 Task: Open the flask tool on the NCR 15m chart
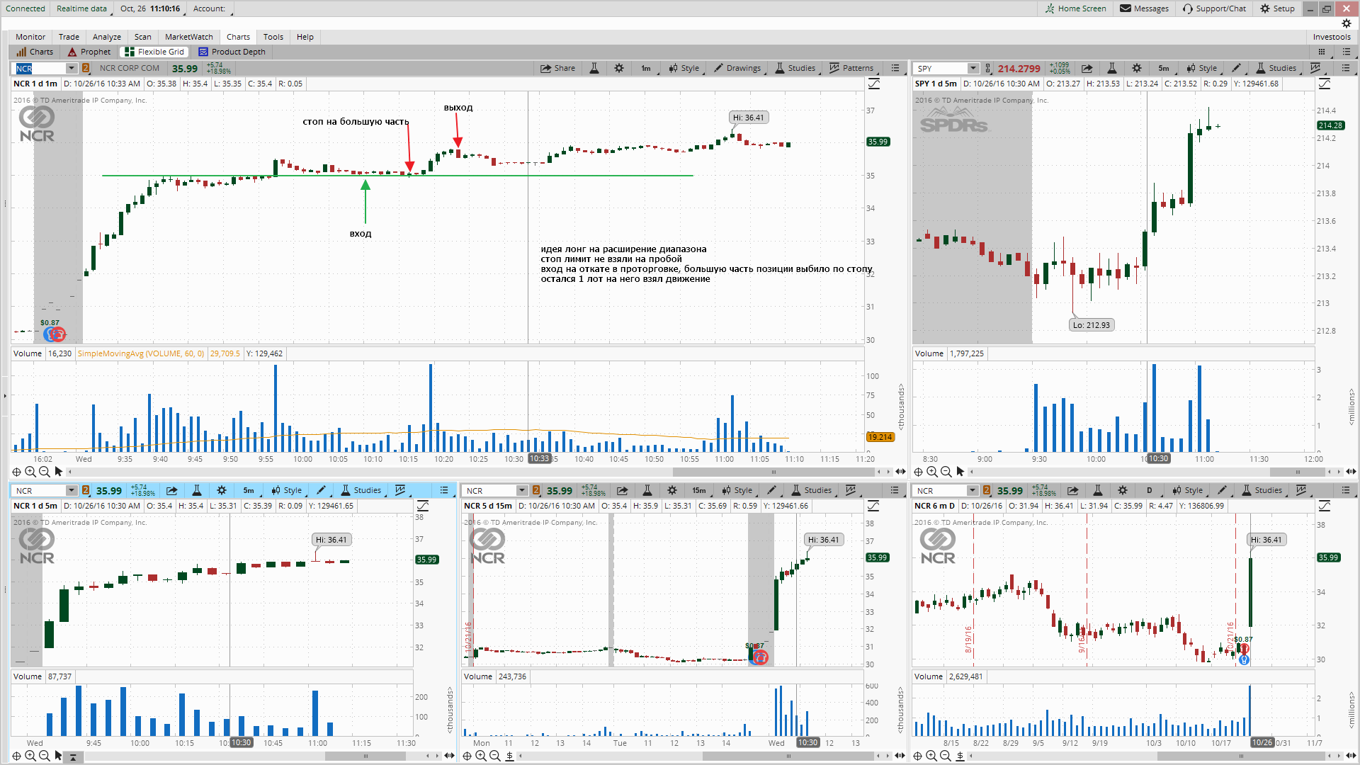[647, 490]
